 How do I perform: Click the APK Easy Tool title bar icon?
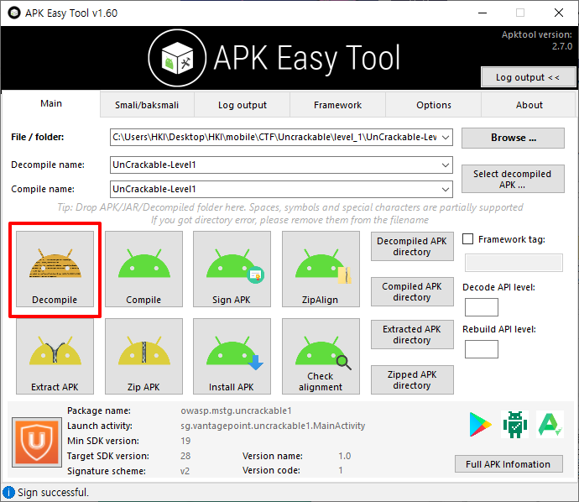click(14, 13)
